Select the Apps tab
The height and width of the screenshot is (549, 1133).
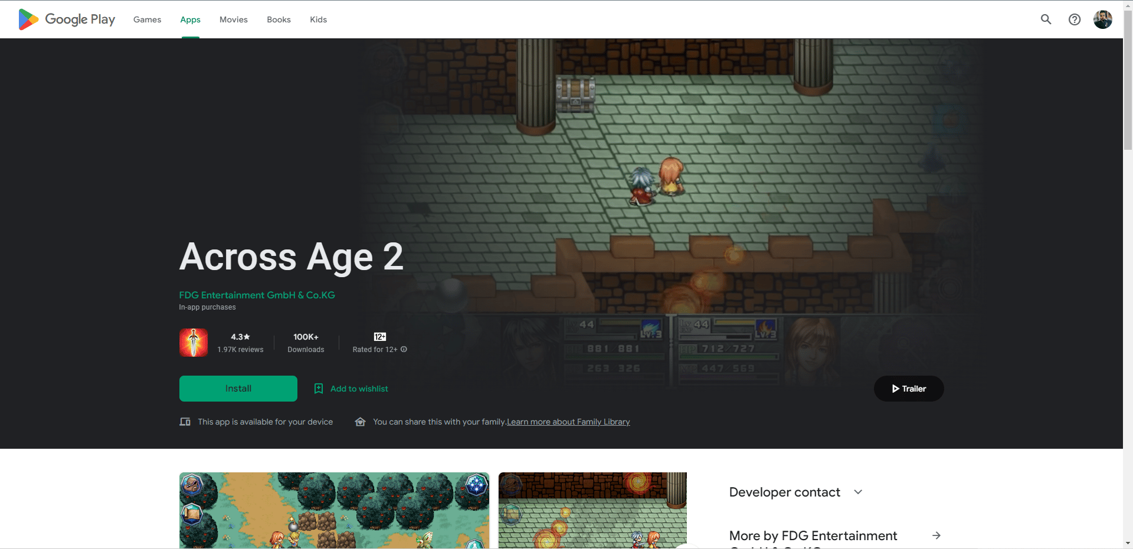click(x=190, y=19)
